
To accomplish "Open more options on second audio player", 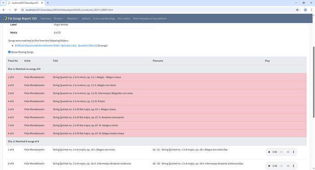I will (x=294, y=166).
